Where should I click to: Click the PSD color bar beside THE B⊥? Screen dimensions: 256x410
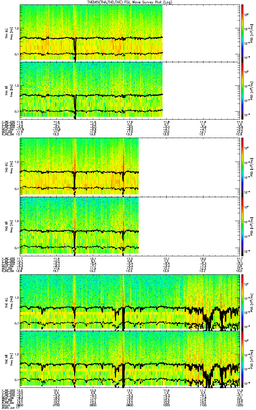[242, 302]
